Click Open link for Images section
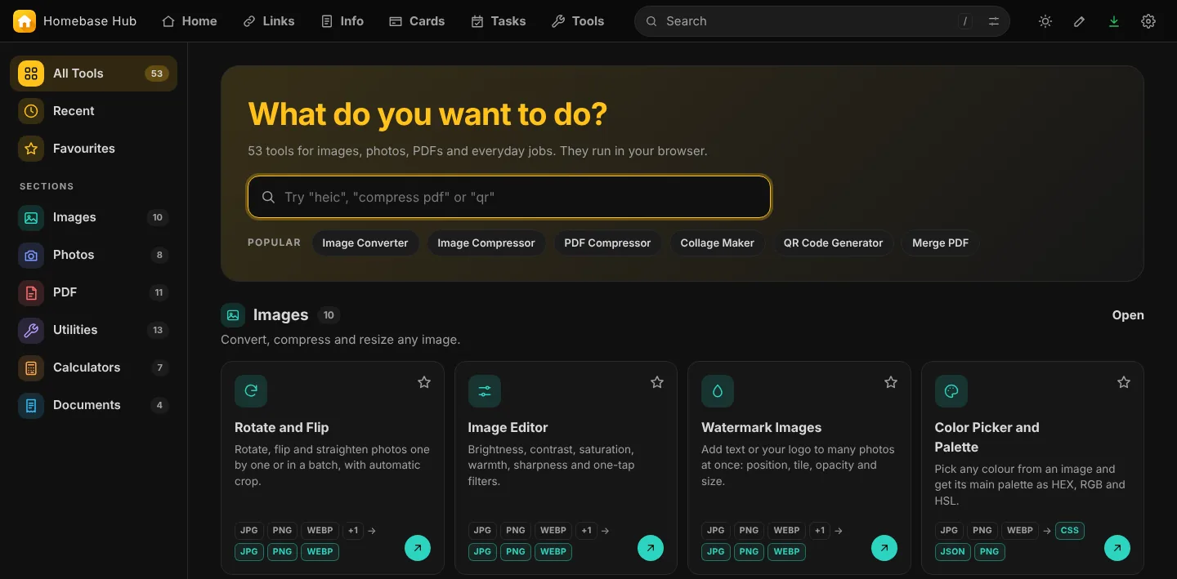 click(1128, 315)
